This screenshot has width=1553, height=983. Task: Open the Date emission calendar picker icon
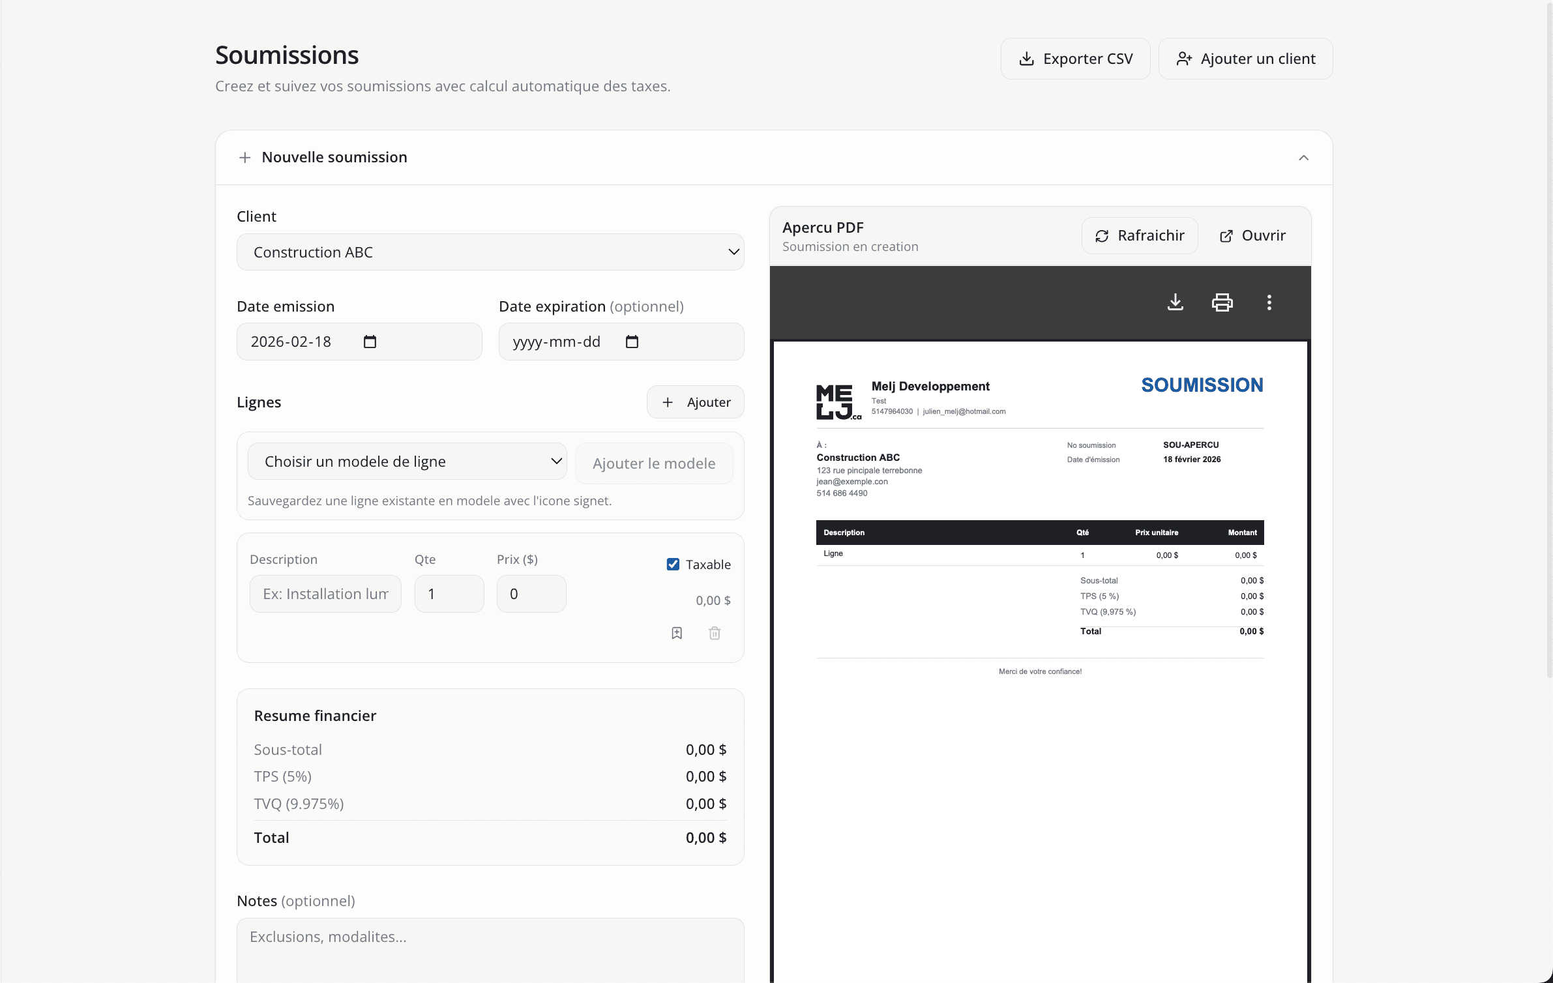coord(370,342)
